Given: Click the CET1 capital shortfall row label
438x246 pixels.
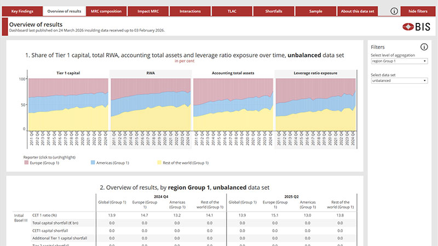Looking at the screenshot, I should point(50,231).
